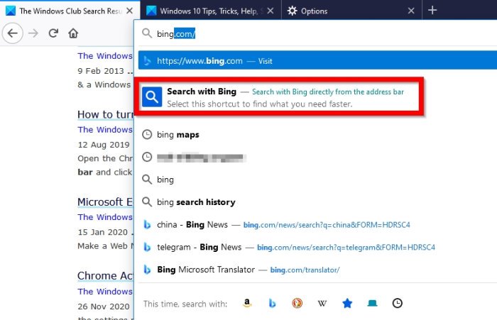
Task: Switch to The Windows Club Search Results tab
Action: point(70,11)
